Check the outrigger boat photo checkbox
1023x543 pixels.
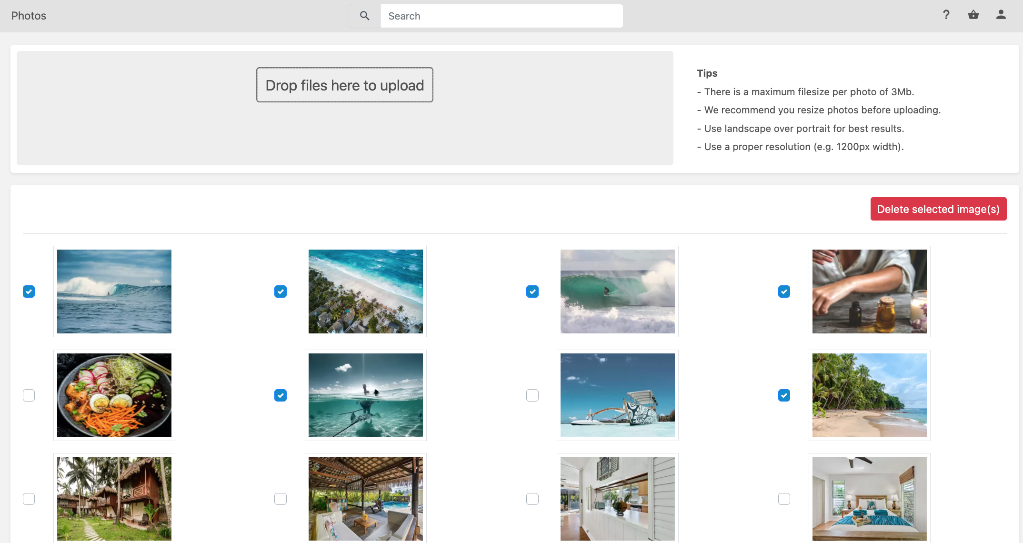pos(532,395)
